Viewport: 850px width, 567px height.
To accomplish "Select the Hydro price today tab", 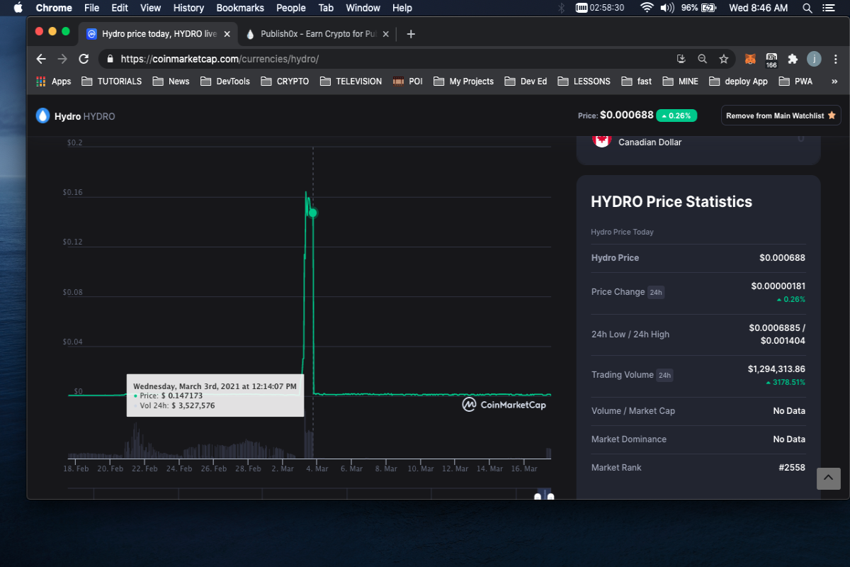I will 159,34.
